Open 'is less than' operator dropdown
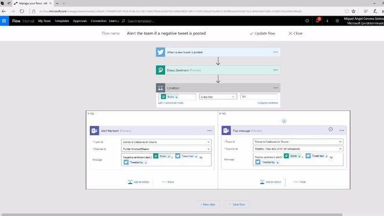Screen dimensions: 384x216 (x=218, y=97)
